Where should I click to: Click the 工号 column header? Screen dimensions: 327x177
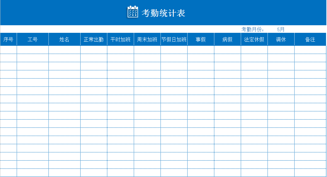pos(33,39)
